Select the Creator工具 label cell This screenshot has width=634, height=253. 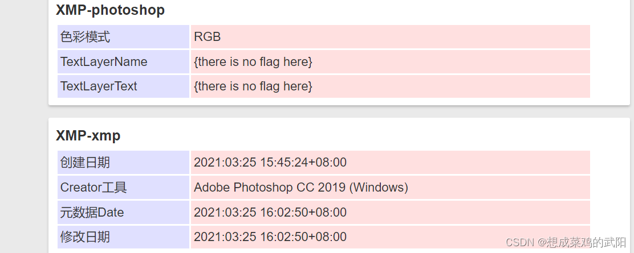click(x=123, y=187)
